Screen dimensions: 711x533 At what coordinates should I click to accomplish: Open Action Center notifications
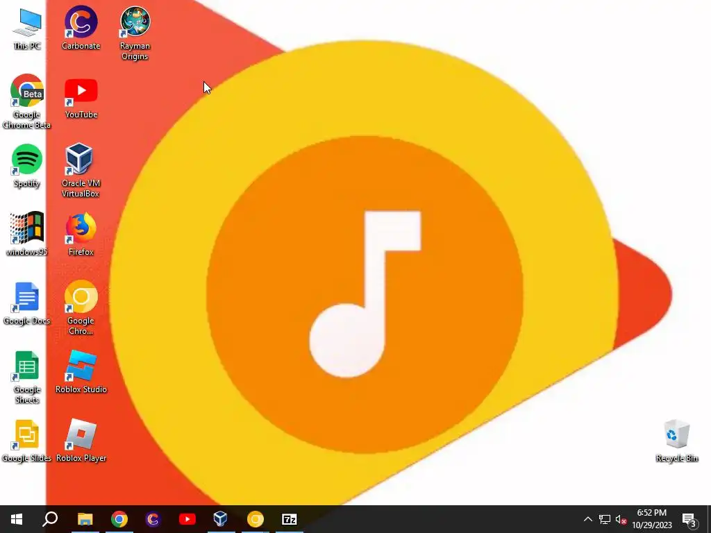pyautogui.click(x=689, y=519)
